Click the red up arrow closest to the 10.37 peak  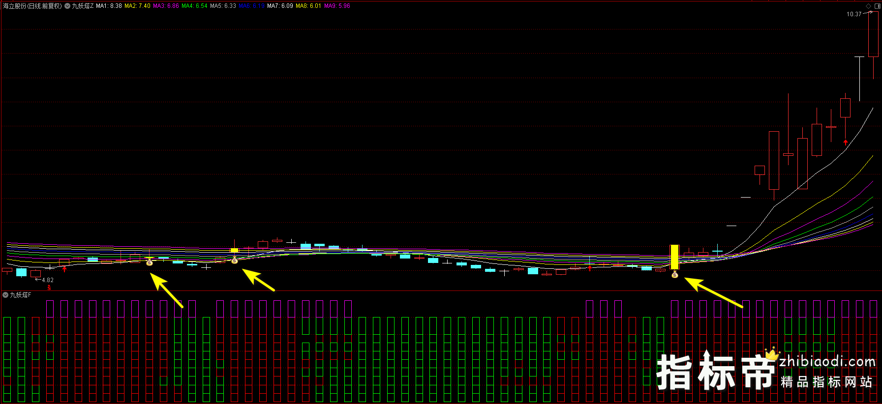click(846, 143)
